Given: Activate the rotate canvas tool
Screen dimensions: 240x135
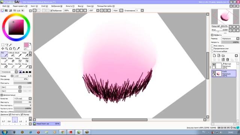Looking at the screenshot, I should (10, 49).
